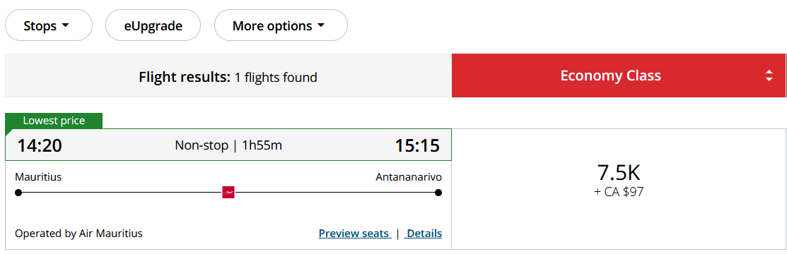This screenshot has width=787, height=254.
Task: Click the 15:15 arrival time
Action: tap(417, 145)
